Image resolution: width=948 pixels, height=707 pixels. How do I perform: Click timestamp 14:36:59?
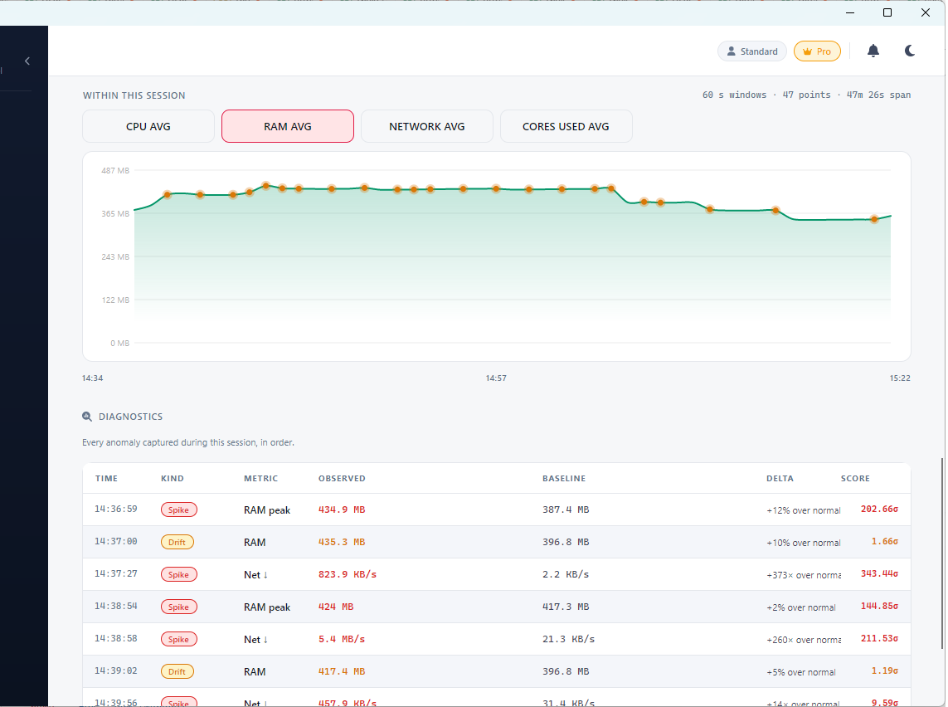116,510
